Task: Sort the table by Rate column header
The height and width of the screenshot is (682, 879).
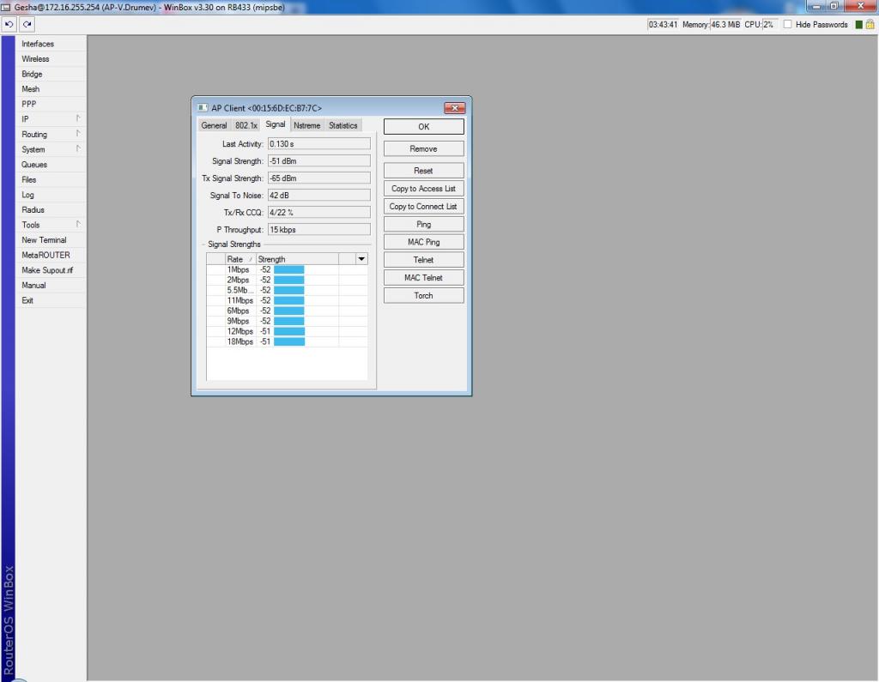Action: (237, 259)
